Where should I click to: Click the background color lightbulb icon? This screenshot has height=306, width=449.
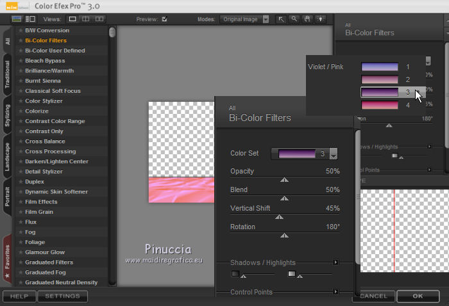[x=321, y=19]
